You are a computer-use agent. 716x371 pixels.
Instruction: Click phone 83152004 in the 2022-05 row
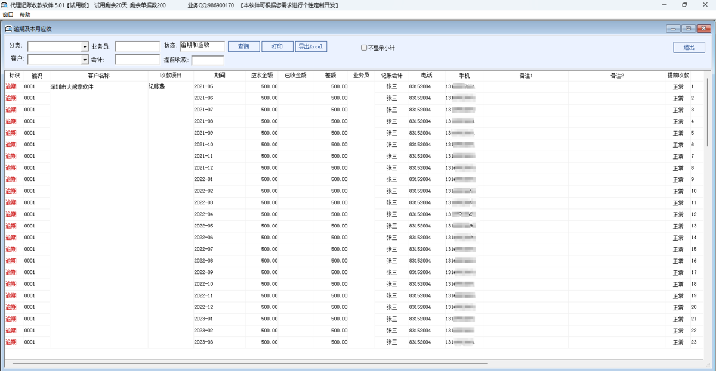coord(420,226)
